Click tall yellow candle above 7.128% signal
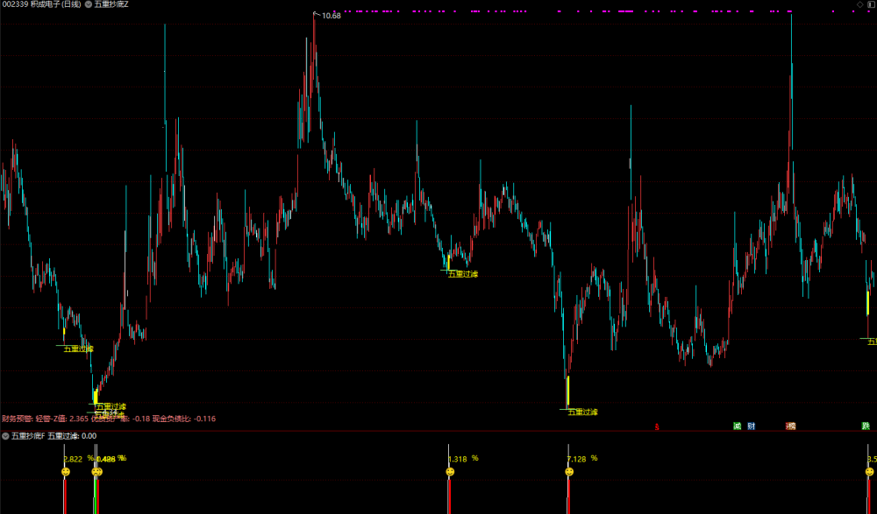The image size is (877, 514). [x=567, y=391]
